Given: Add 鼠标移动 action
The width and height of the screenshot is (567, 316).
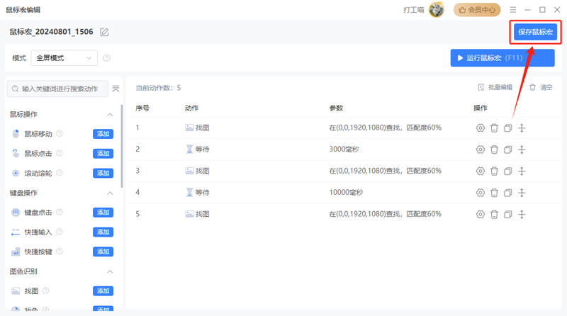Looking at the screenshot, I should (x=103, y=134).
